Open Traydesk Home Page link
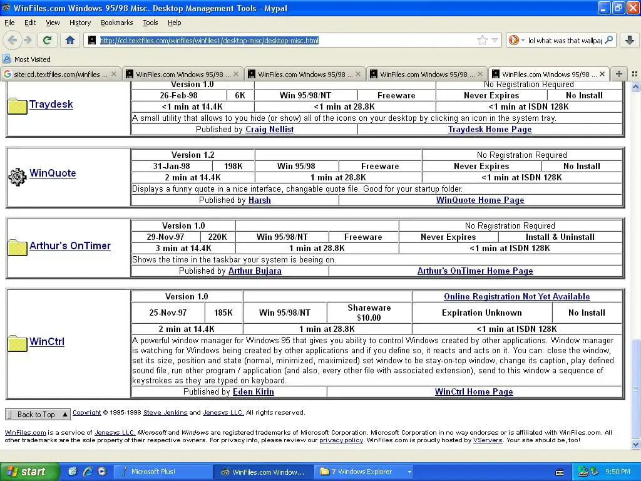641x481 pixels. click(x=490, y=129)
